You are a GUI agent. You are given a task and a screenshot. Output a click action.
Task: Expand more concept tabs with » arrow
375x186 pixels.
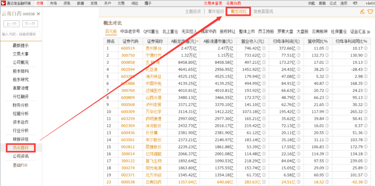pyautogui.click(x=368, y=32)
